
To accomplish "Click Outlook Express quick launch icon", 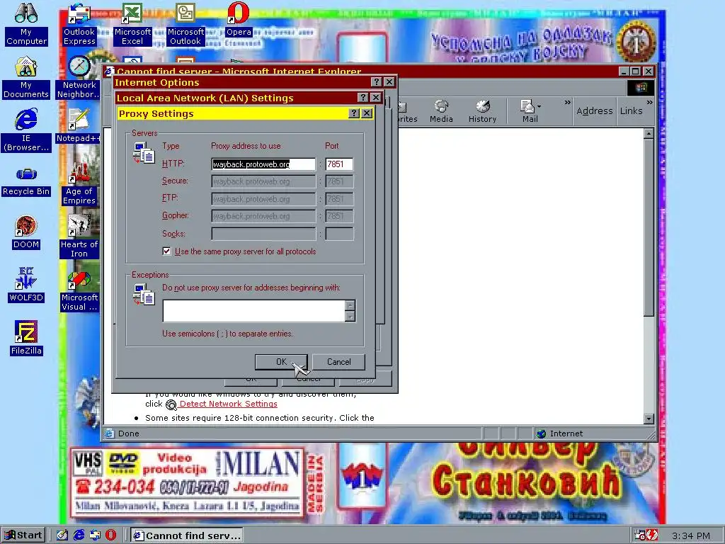I will (96, 535).
